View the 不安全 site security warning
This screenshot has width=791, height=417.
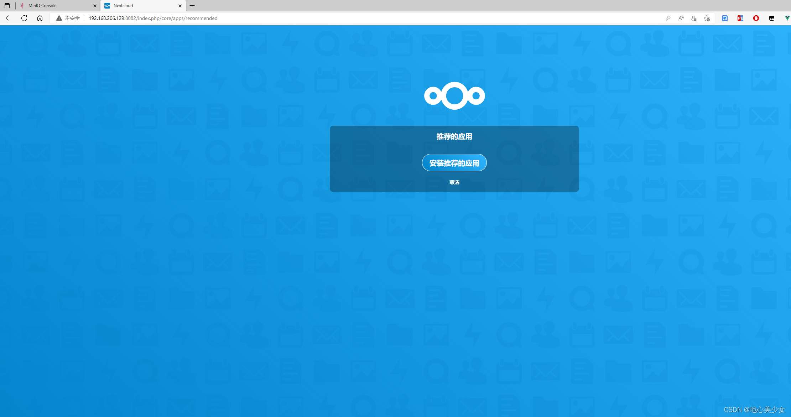pos(68,18)
